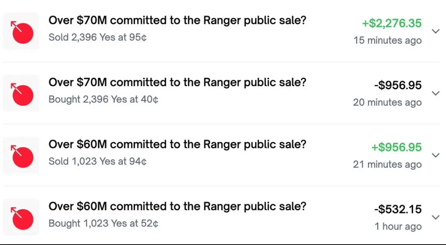The image size is (446, 245).
Task: Expand the -$956.95 trade details chevron
Action: click(x=436, y=93)
